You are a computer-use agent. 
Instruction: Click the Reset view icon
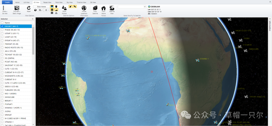[x=29, y=8]
